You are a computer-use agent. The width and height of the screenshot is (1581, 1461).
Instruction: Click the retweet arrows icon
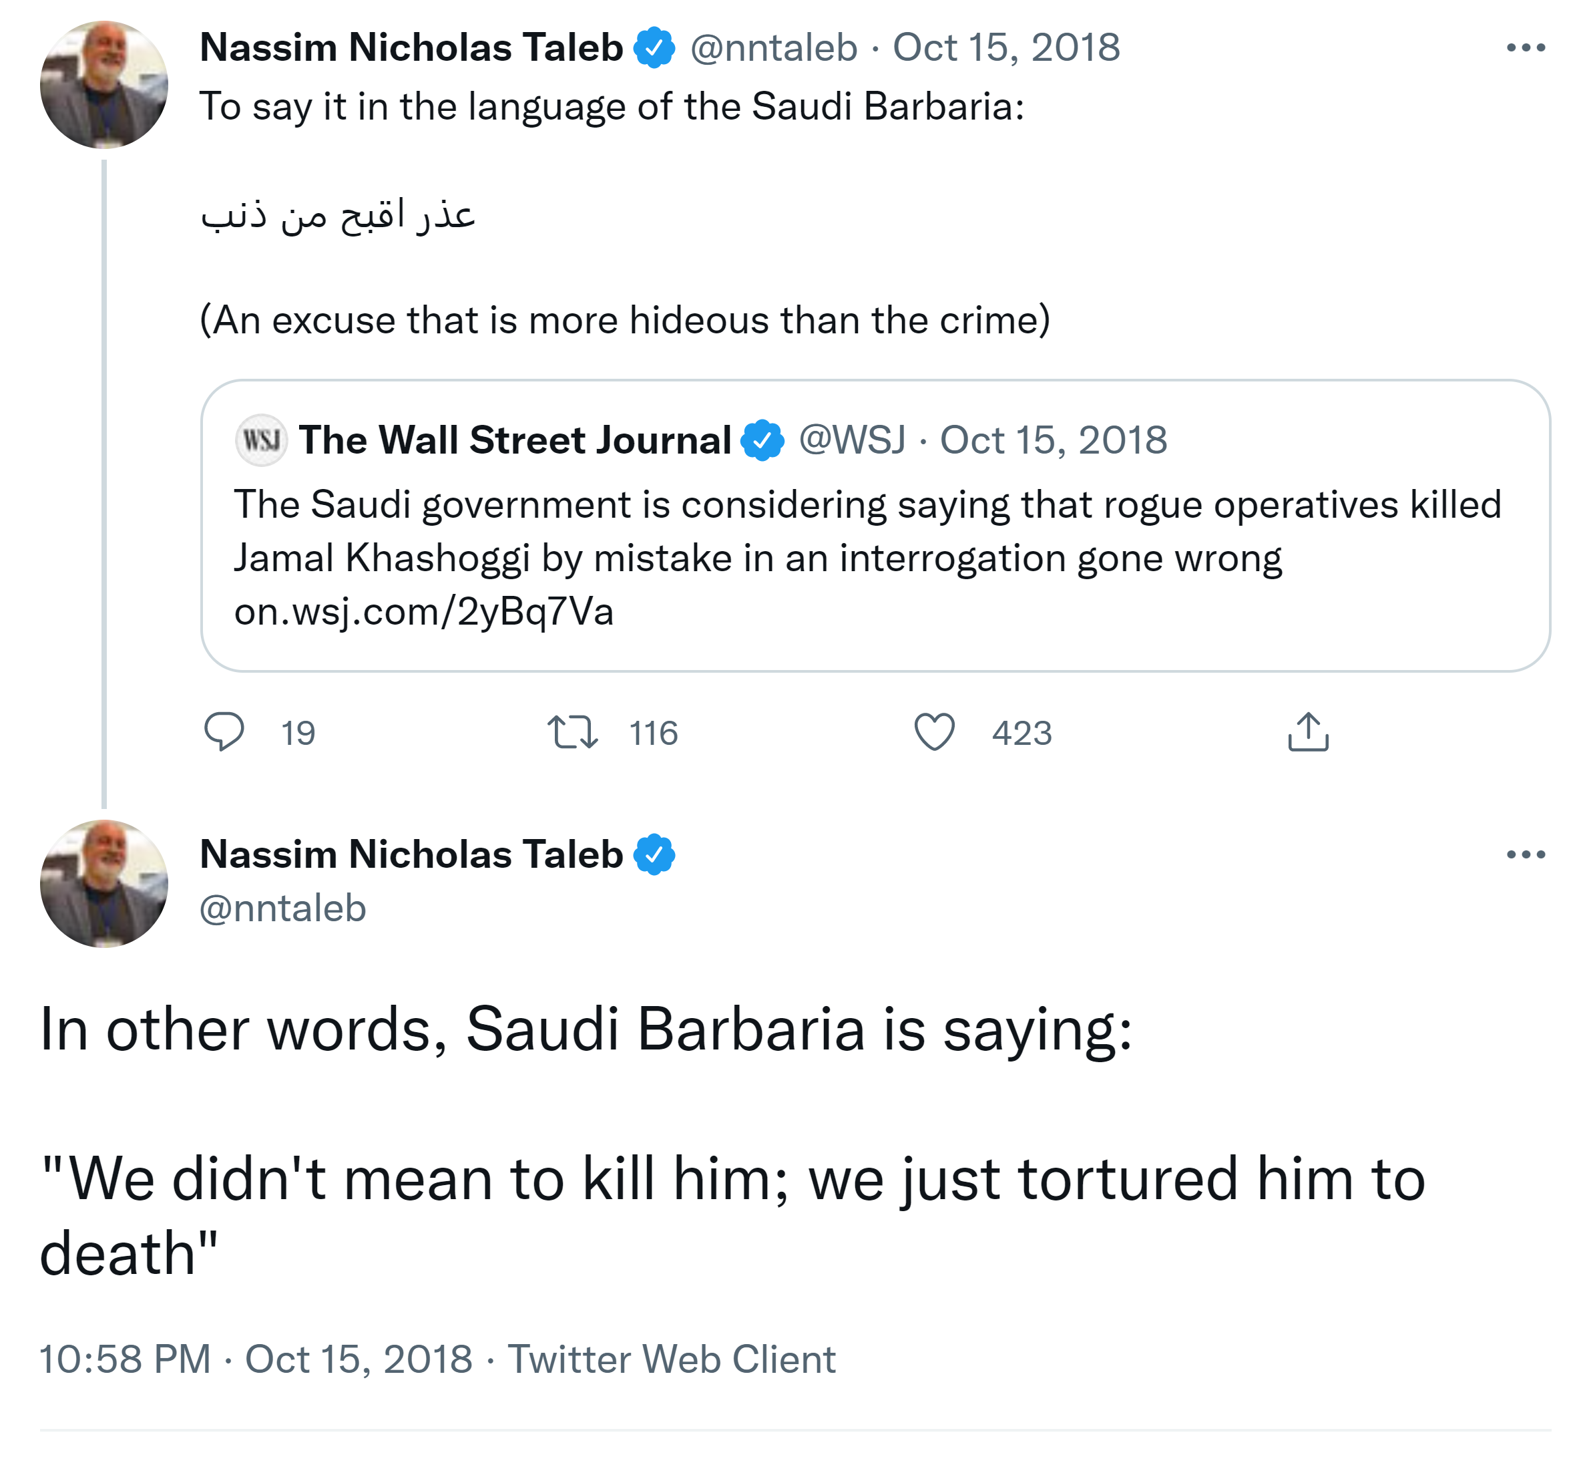[x=573, y=732]
